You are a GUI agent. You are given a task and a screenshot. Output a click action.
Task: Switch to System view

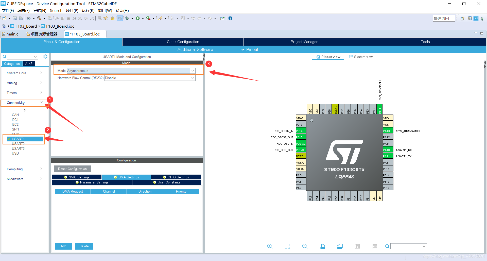coord(361,57)
